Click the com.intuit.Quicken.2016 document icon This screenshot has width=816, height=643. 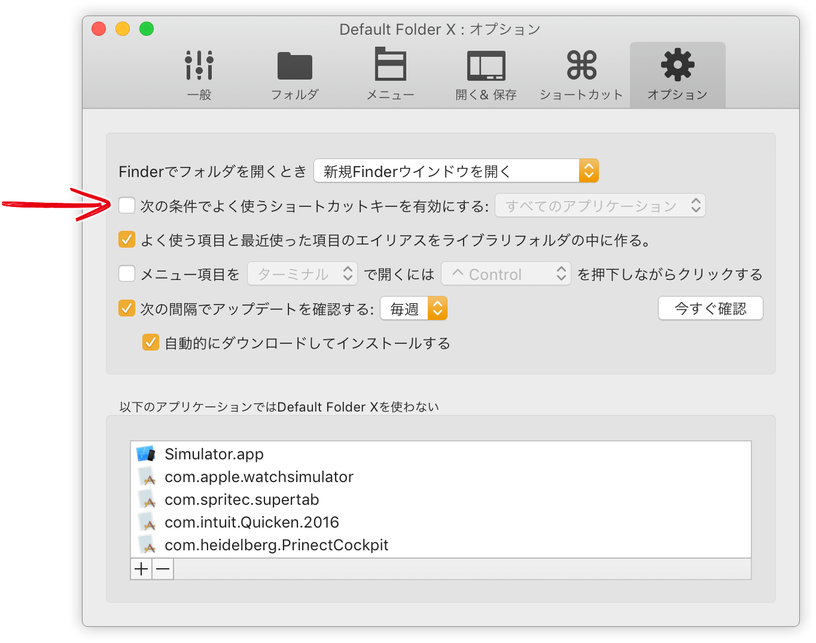[x=147, y=522]
